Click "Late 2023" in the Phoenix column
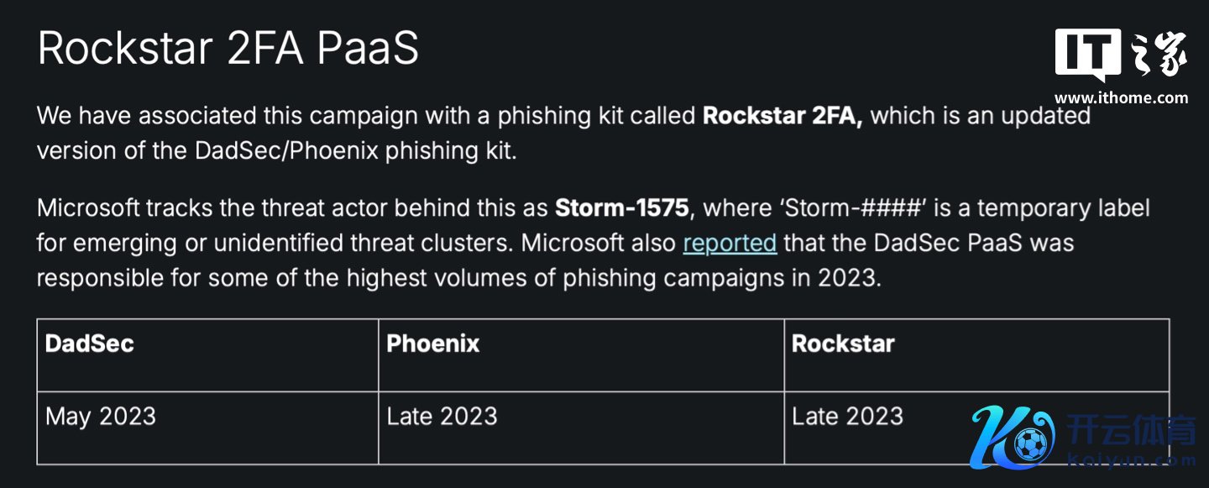Image resolution: width=1209 pixels, height=488 pixels. pos(442,417)
